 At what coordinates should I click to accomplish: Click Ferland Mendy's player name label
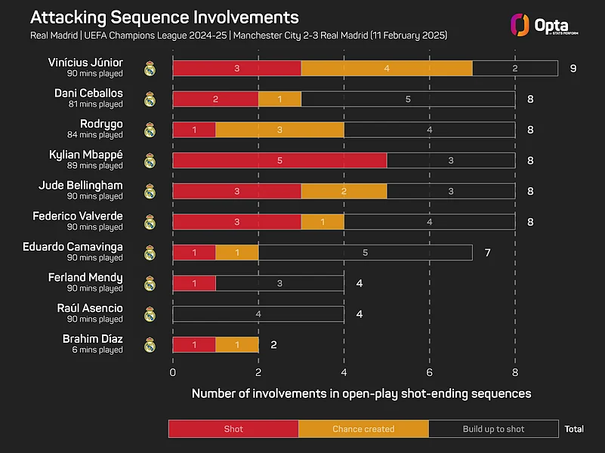87,278
